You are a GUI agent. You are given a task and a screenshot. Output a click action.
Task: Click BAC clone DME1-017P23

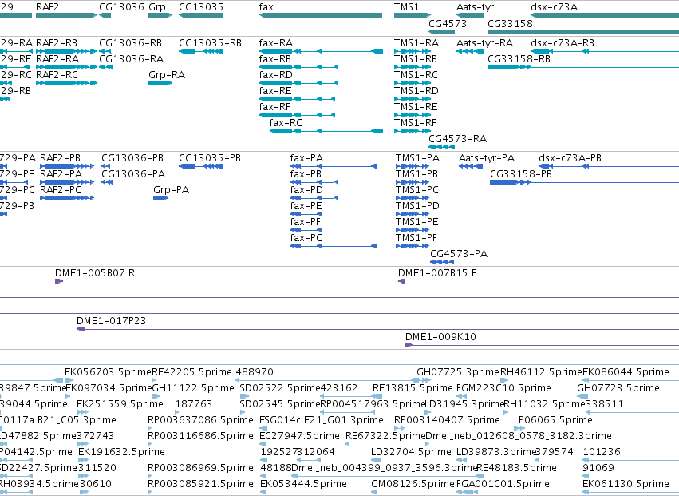tap(111, 321)
